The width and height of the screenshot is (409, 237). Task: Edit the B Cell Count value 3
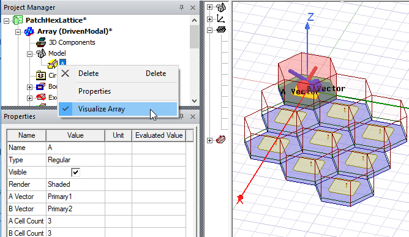75,233
